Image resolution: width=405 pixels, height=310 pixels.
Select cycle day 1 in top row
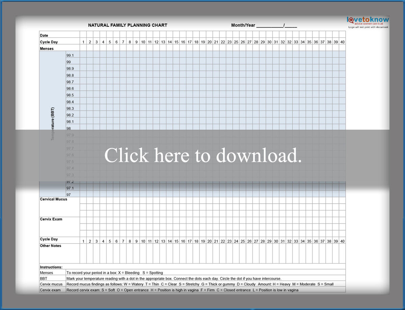point(83,42)
